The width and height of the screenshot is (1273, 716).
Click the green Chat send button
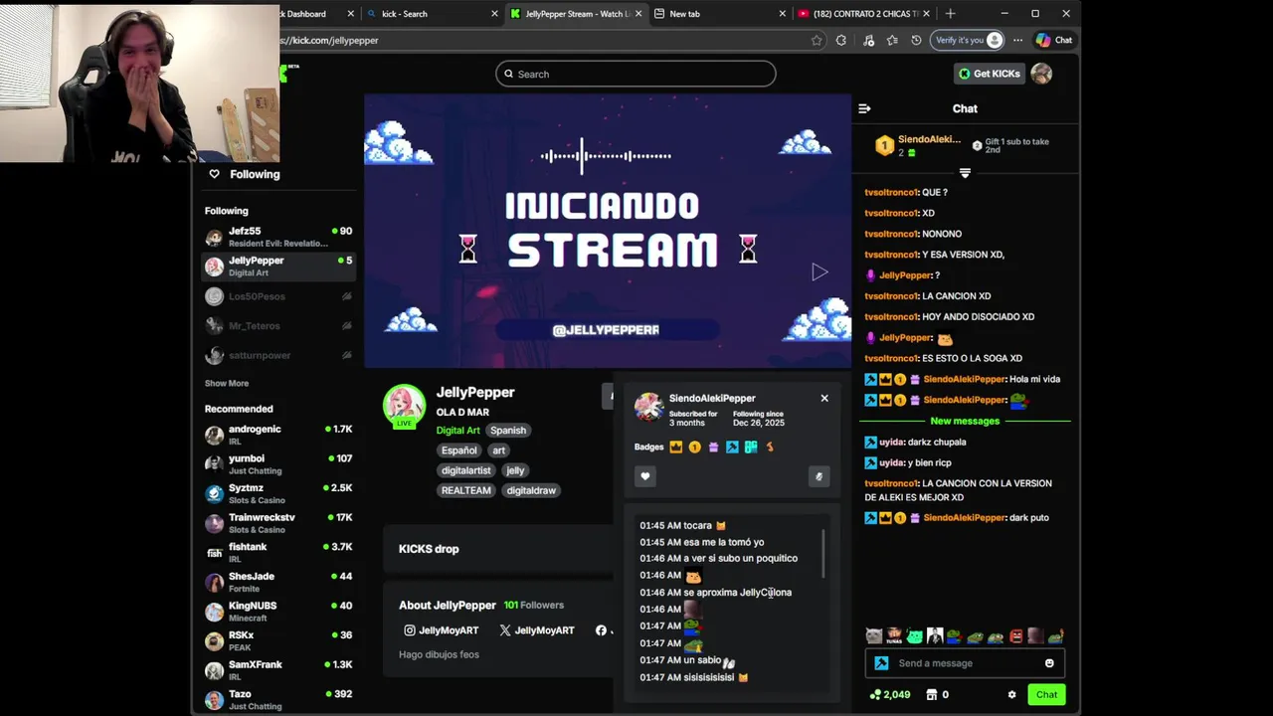coord(1046,695)
